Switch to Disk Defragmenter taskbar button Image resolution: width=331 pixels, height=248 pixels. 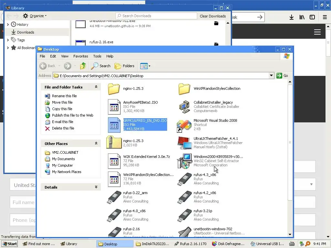(228, 244)
